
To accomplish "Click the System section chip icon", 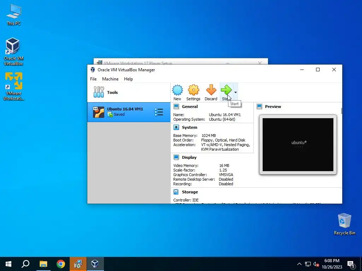I will (176, 127).
